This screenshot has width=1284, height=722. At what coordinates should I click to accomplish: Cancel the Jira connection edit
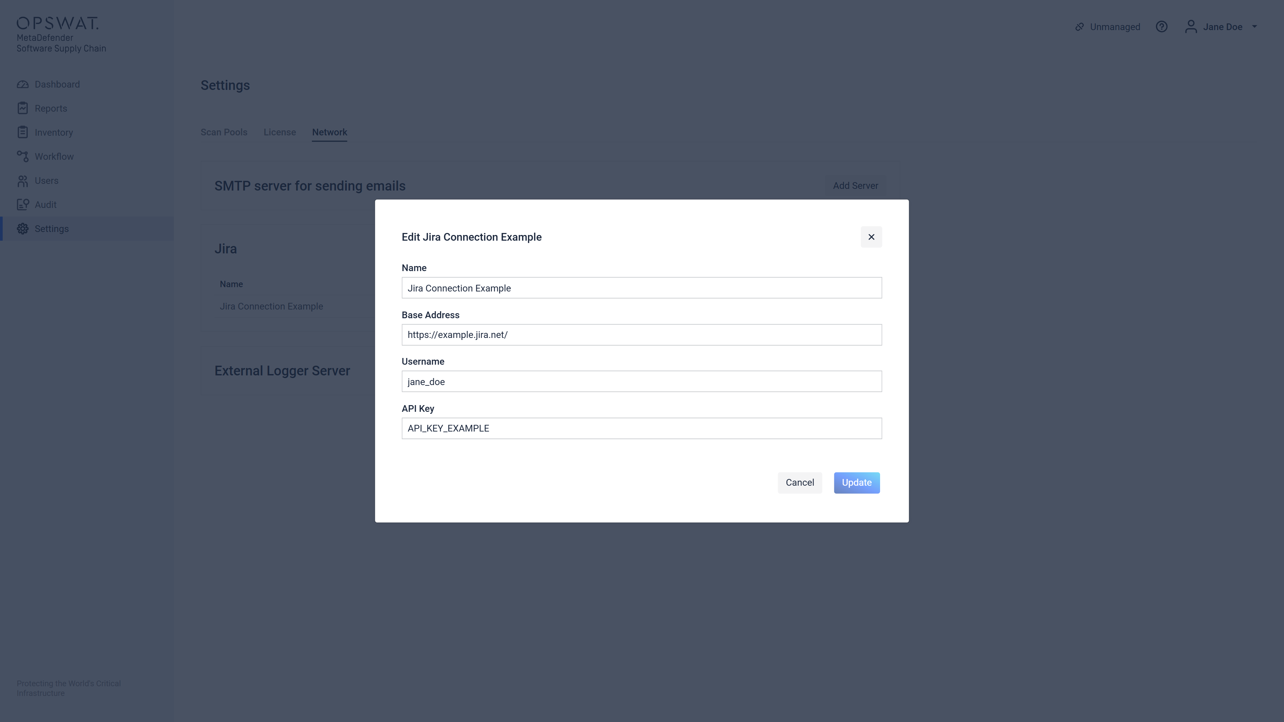[799, 483]
